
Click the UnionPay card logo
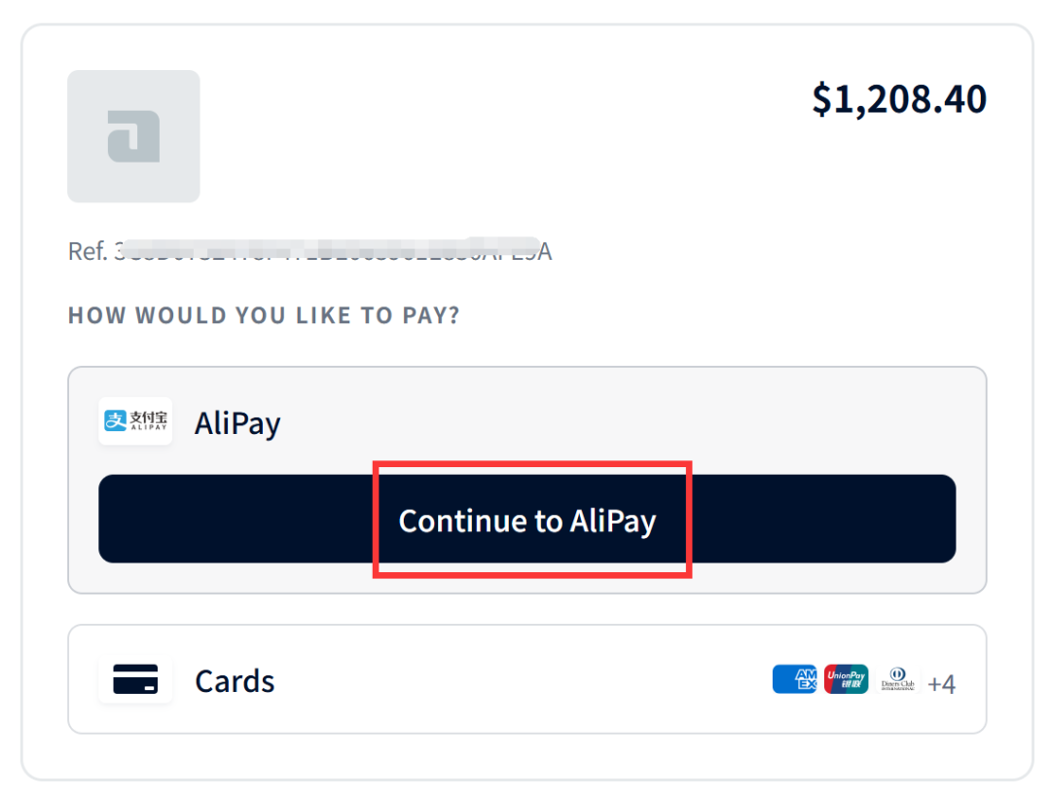pos(846,679)
